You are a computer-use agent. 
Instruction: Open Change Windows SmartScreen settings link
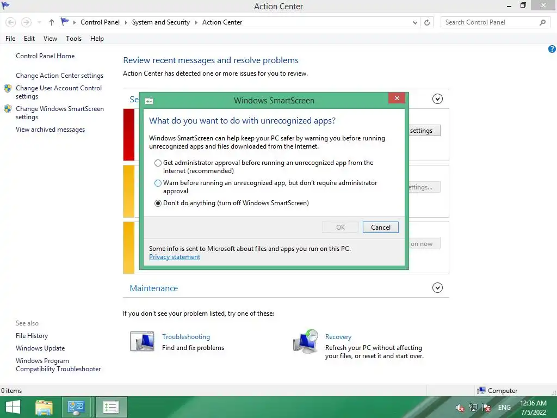click(60, 113)
